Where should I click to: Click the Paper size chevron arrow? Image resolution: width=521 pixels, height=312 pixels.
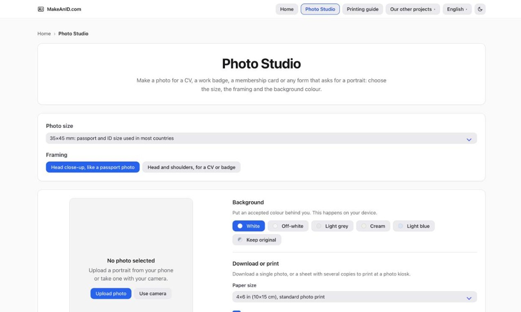tap(469, 298)
